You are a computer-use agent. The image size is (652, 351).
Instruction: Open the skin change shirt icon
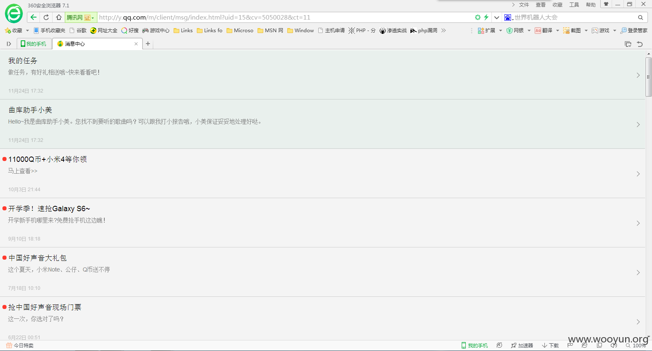606,4
